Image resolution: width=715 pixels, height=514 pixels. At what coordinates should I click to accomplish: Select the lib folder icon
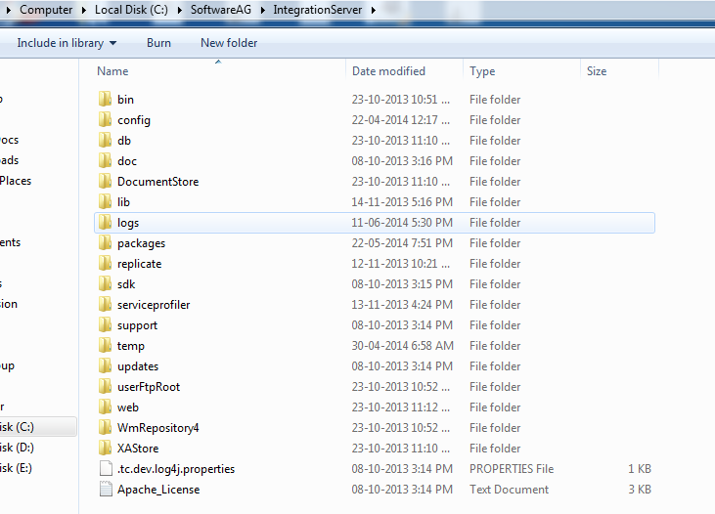click(x=105, y=201)
